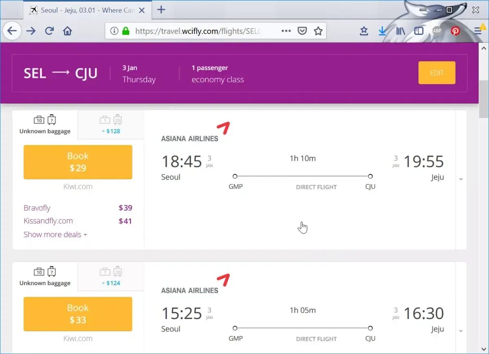This screenshot has height=354, width=489.
Task: Edit the flight search parameters
Action: click(437, 73)
